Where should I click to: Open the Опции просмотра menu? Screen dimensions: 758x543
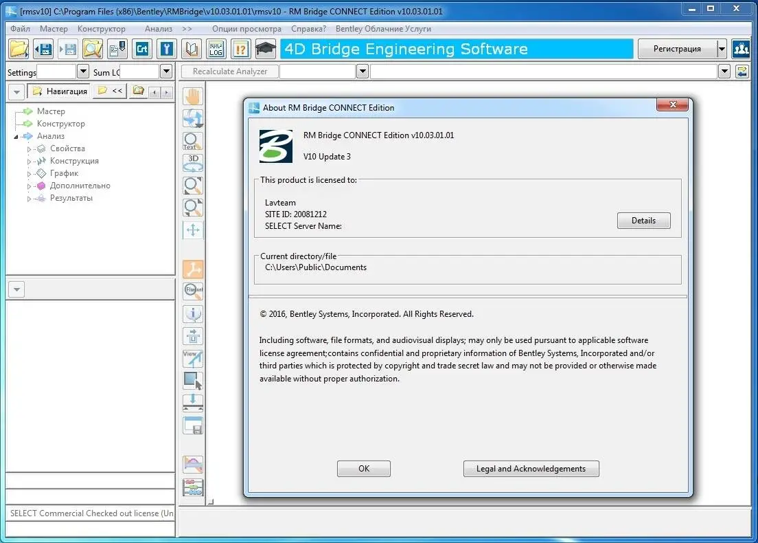click(246, 29)
